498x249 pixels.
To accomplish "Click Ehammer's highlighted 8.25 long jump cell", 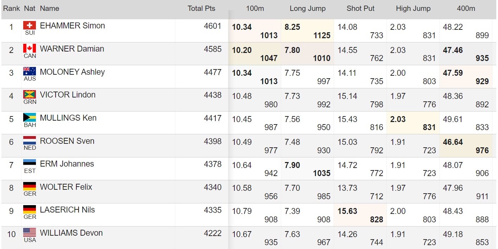I will [307, 31].
